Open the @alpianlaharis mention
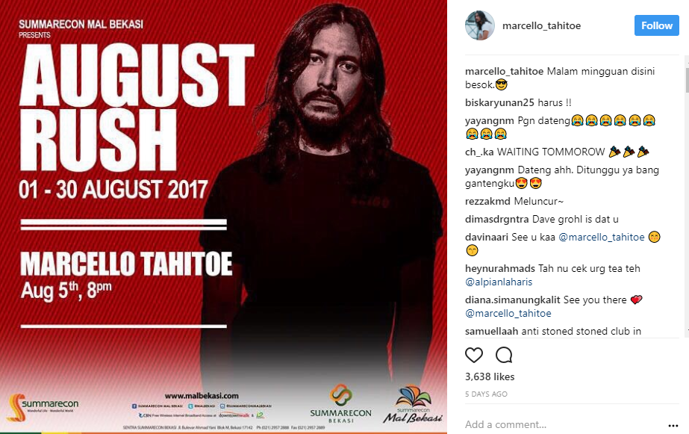This screenshot has height=434, width=689. pyautogui.click(x=499, y=282)
